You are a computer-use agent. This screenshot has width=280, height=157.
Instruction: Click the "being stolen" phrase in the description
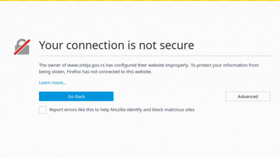[x=52, y=72]
